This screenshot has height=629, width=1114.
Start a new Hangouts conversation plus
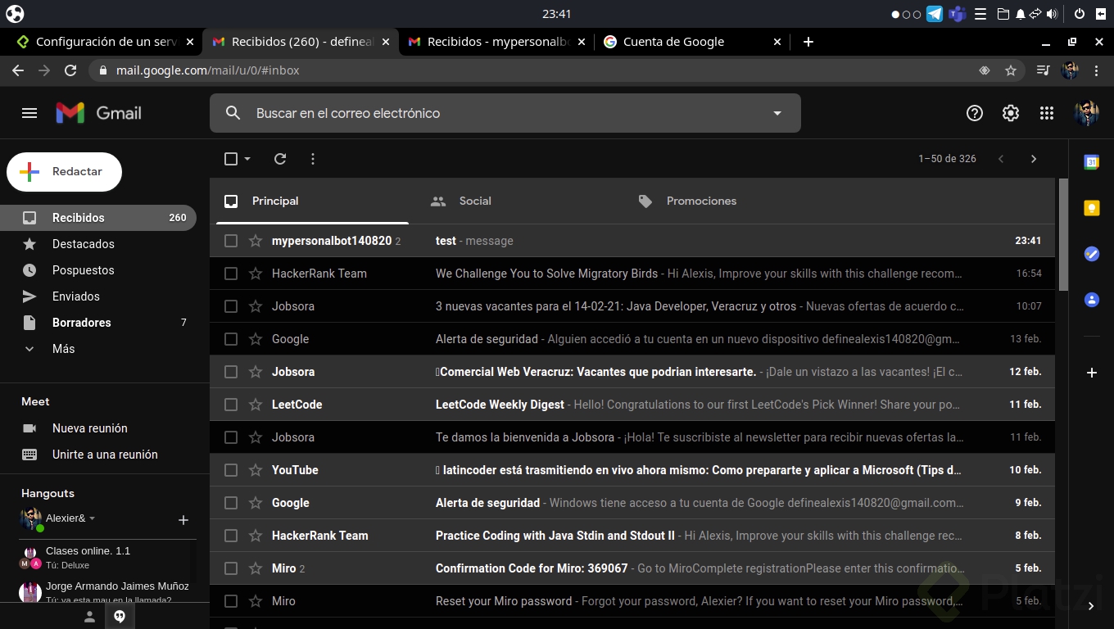coord(183,520)
